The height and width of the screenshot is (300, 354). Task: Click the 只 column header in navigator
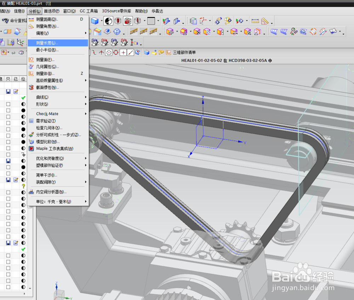click(8, 79)
